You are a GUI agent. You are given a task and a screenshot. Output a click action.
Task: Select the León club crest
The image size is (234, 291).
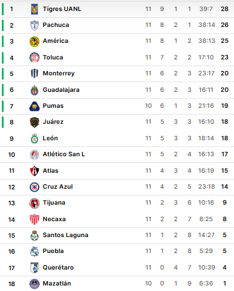(x=34, y=138)
